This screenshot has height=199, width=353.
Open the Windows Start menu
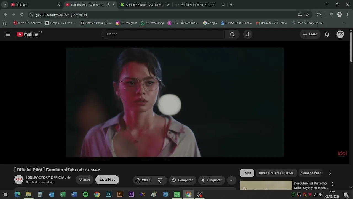pos(5,194)
